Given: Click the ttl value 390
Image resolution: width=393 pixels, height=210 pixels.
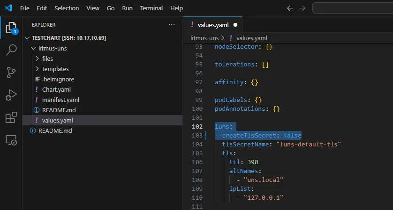Looking at the screenshot, I should coord(253,162).
